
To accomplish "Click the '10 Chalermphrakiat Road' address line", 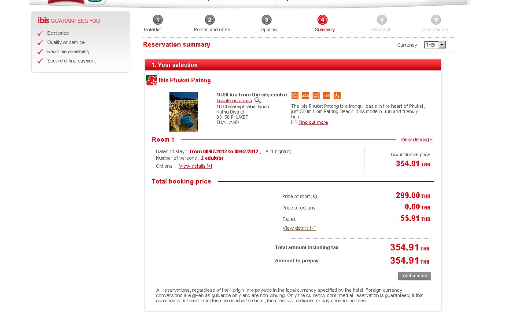I will (243, 106).
